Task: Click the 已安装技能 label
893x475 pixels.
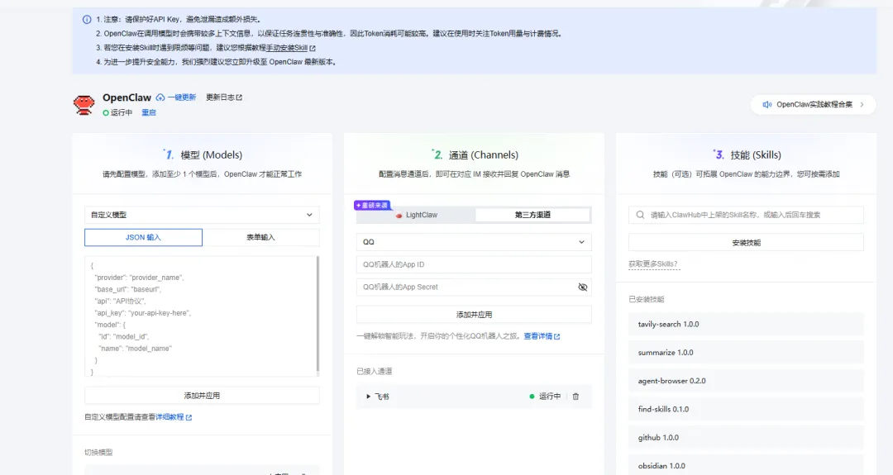Action: [647, 299]
